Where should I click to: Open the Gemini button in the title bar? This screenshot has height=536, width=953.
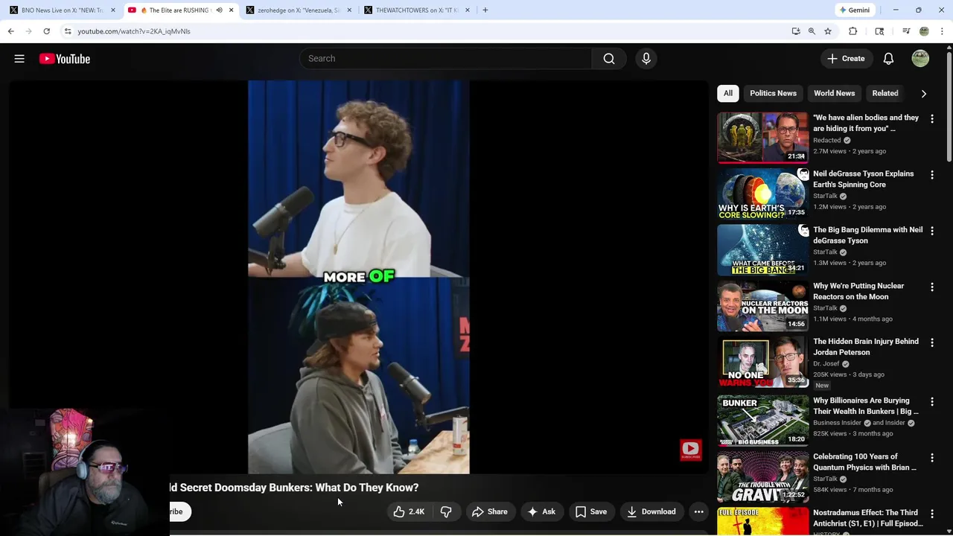tap(854, 10)
